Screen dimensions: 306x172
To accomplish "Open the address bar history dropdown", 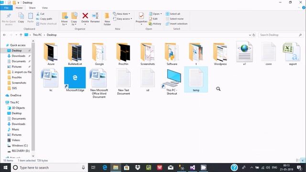I will tap(250, 35).
